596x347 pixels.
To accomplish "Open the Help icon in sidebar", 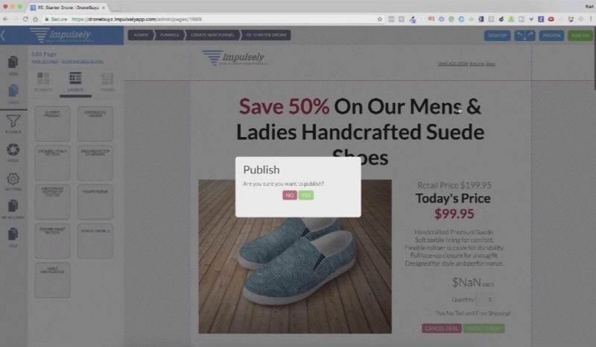I will [13, 237].
